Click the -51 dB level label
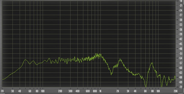Screen dimensions: 184x94 point(181,53)
